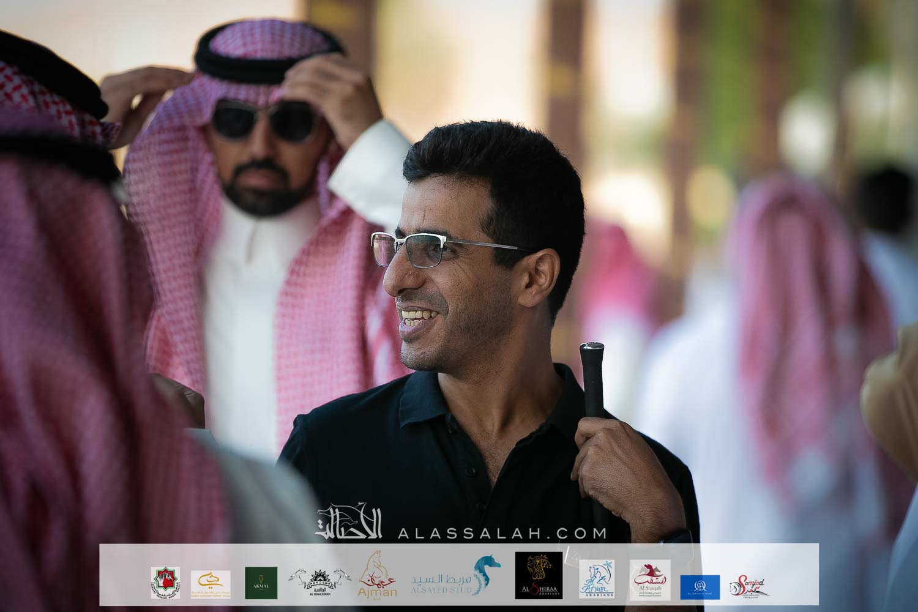
Task: Open the Al Shaqab sponsor logo
Action: point(650,579)
